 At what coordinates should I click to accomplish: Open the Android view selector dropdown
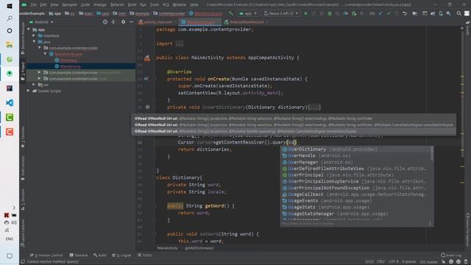[42, 22]
